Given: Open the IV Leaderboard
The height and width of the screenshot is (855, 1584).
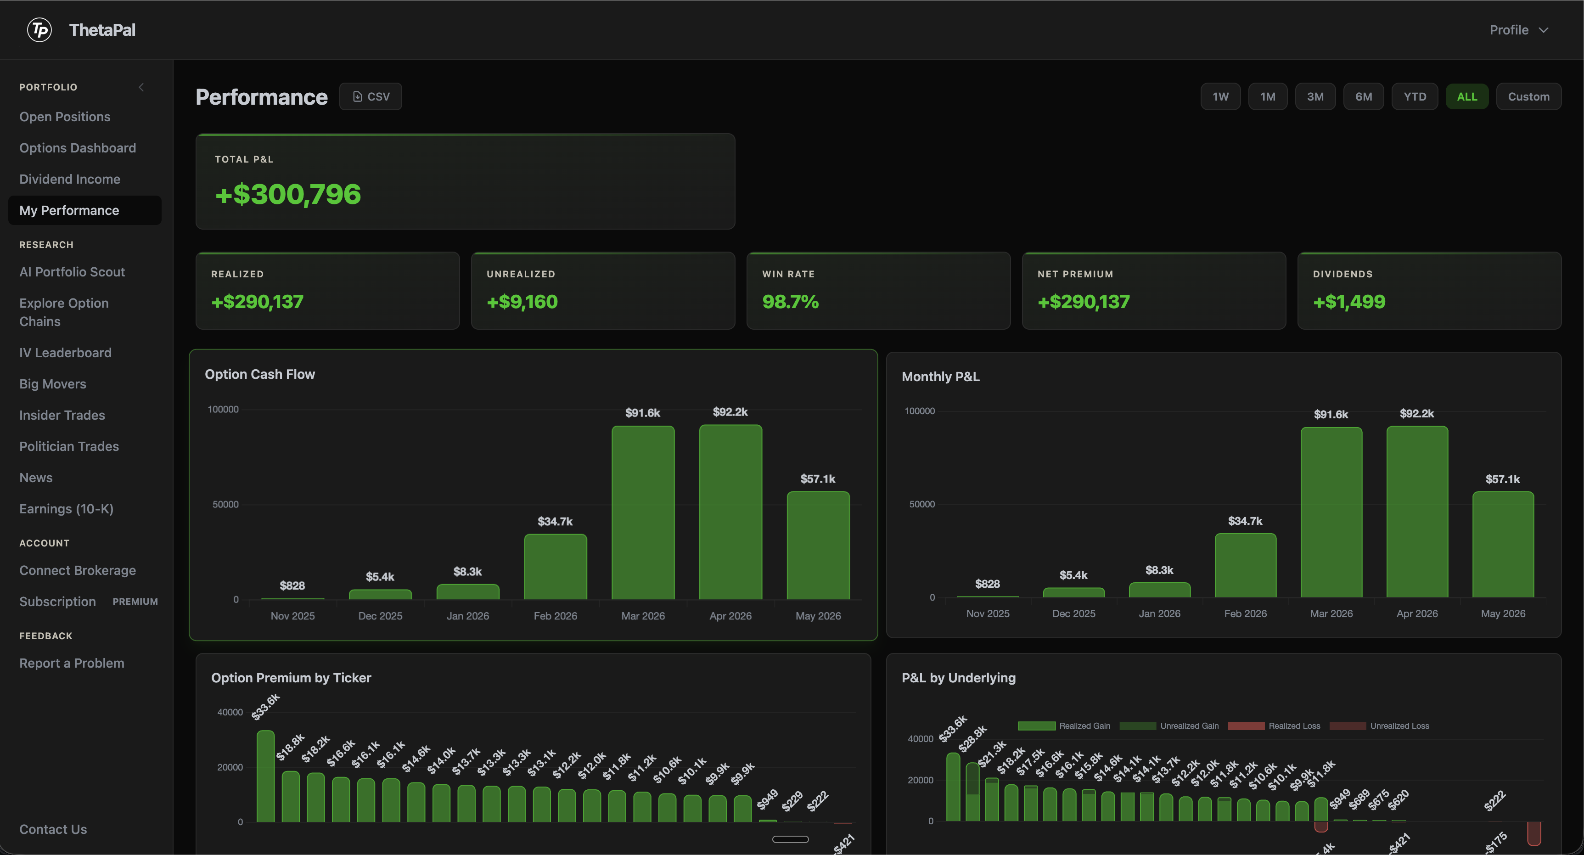Looking at the screenshot, I should pyautogui.click(x=65, y=353).
